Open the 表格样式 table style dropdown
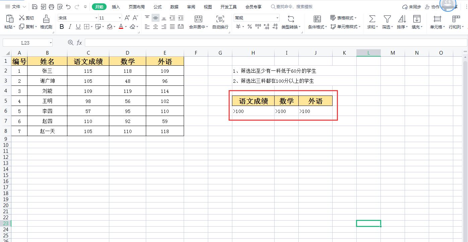The width and height of the screenshot is (468, 242). pos(344,18)
